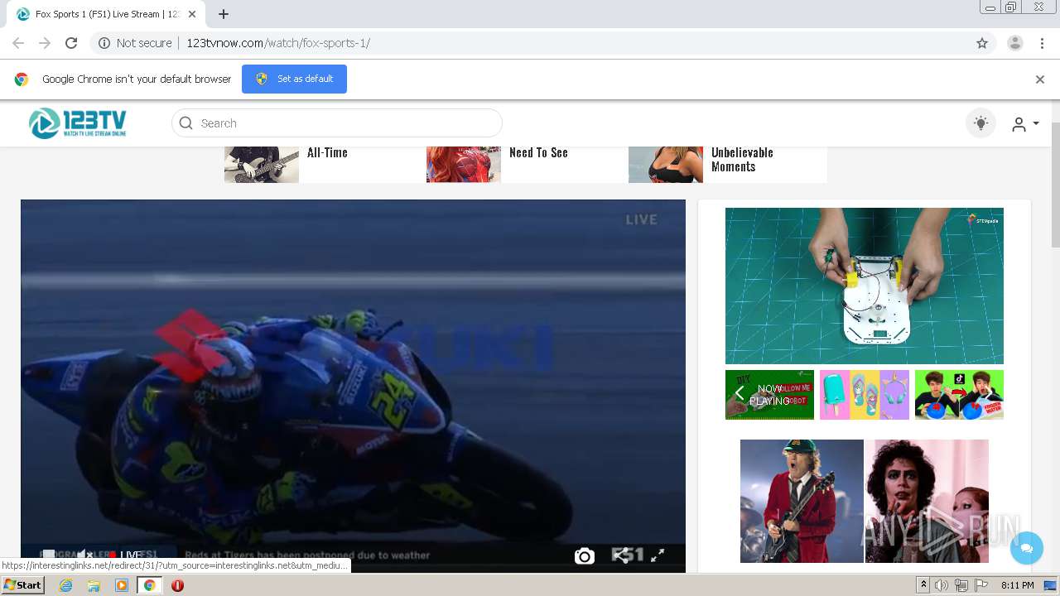The height and width of the screenshot is (596, 1060).
Task: Click the Show desktop tray button
Action: coord(1052,585)
